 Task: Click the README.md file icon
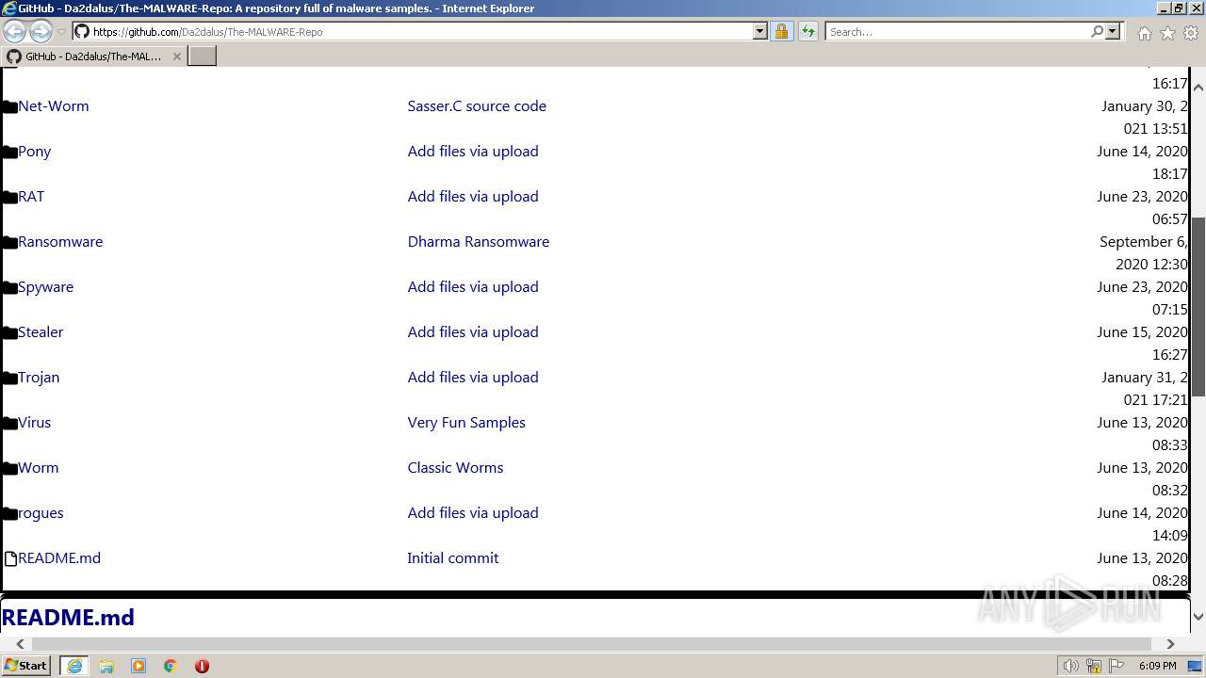(x=10, y=558)
